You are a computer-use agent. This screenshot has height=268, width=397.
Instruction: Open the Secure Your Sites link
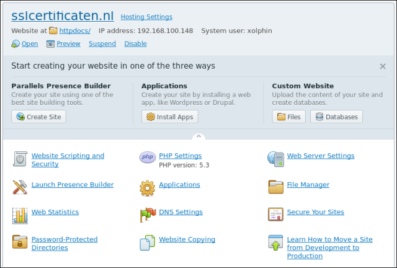[316, 212]
